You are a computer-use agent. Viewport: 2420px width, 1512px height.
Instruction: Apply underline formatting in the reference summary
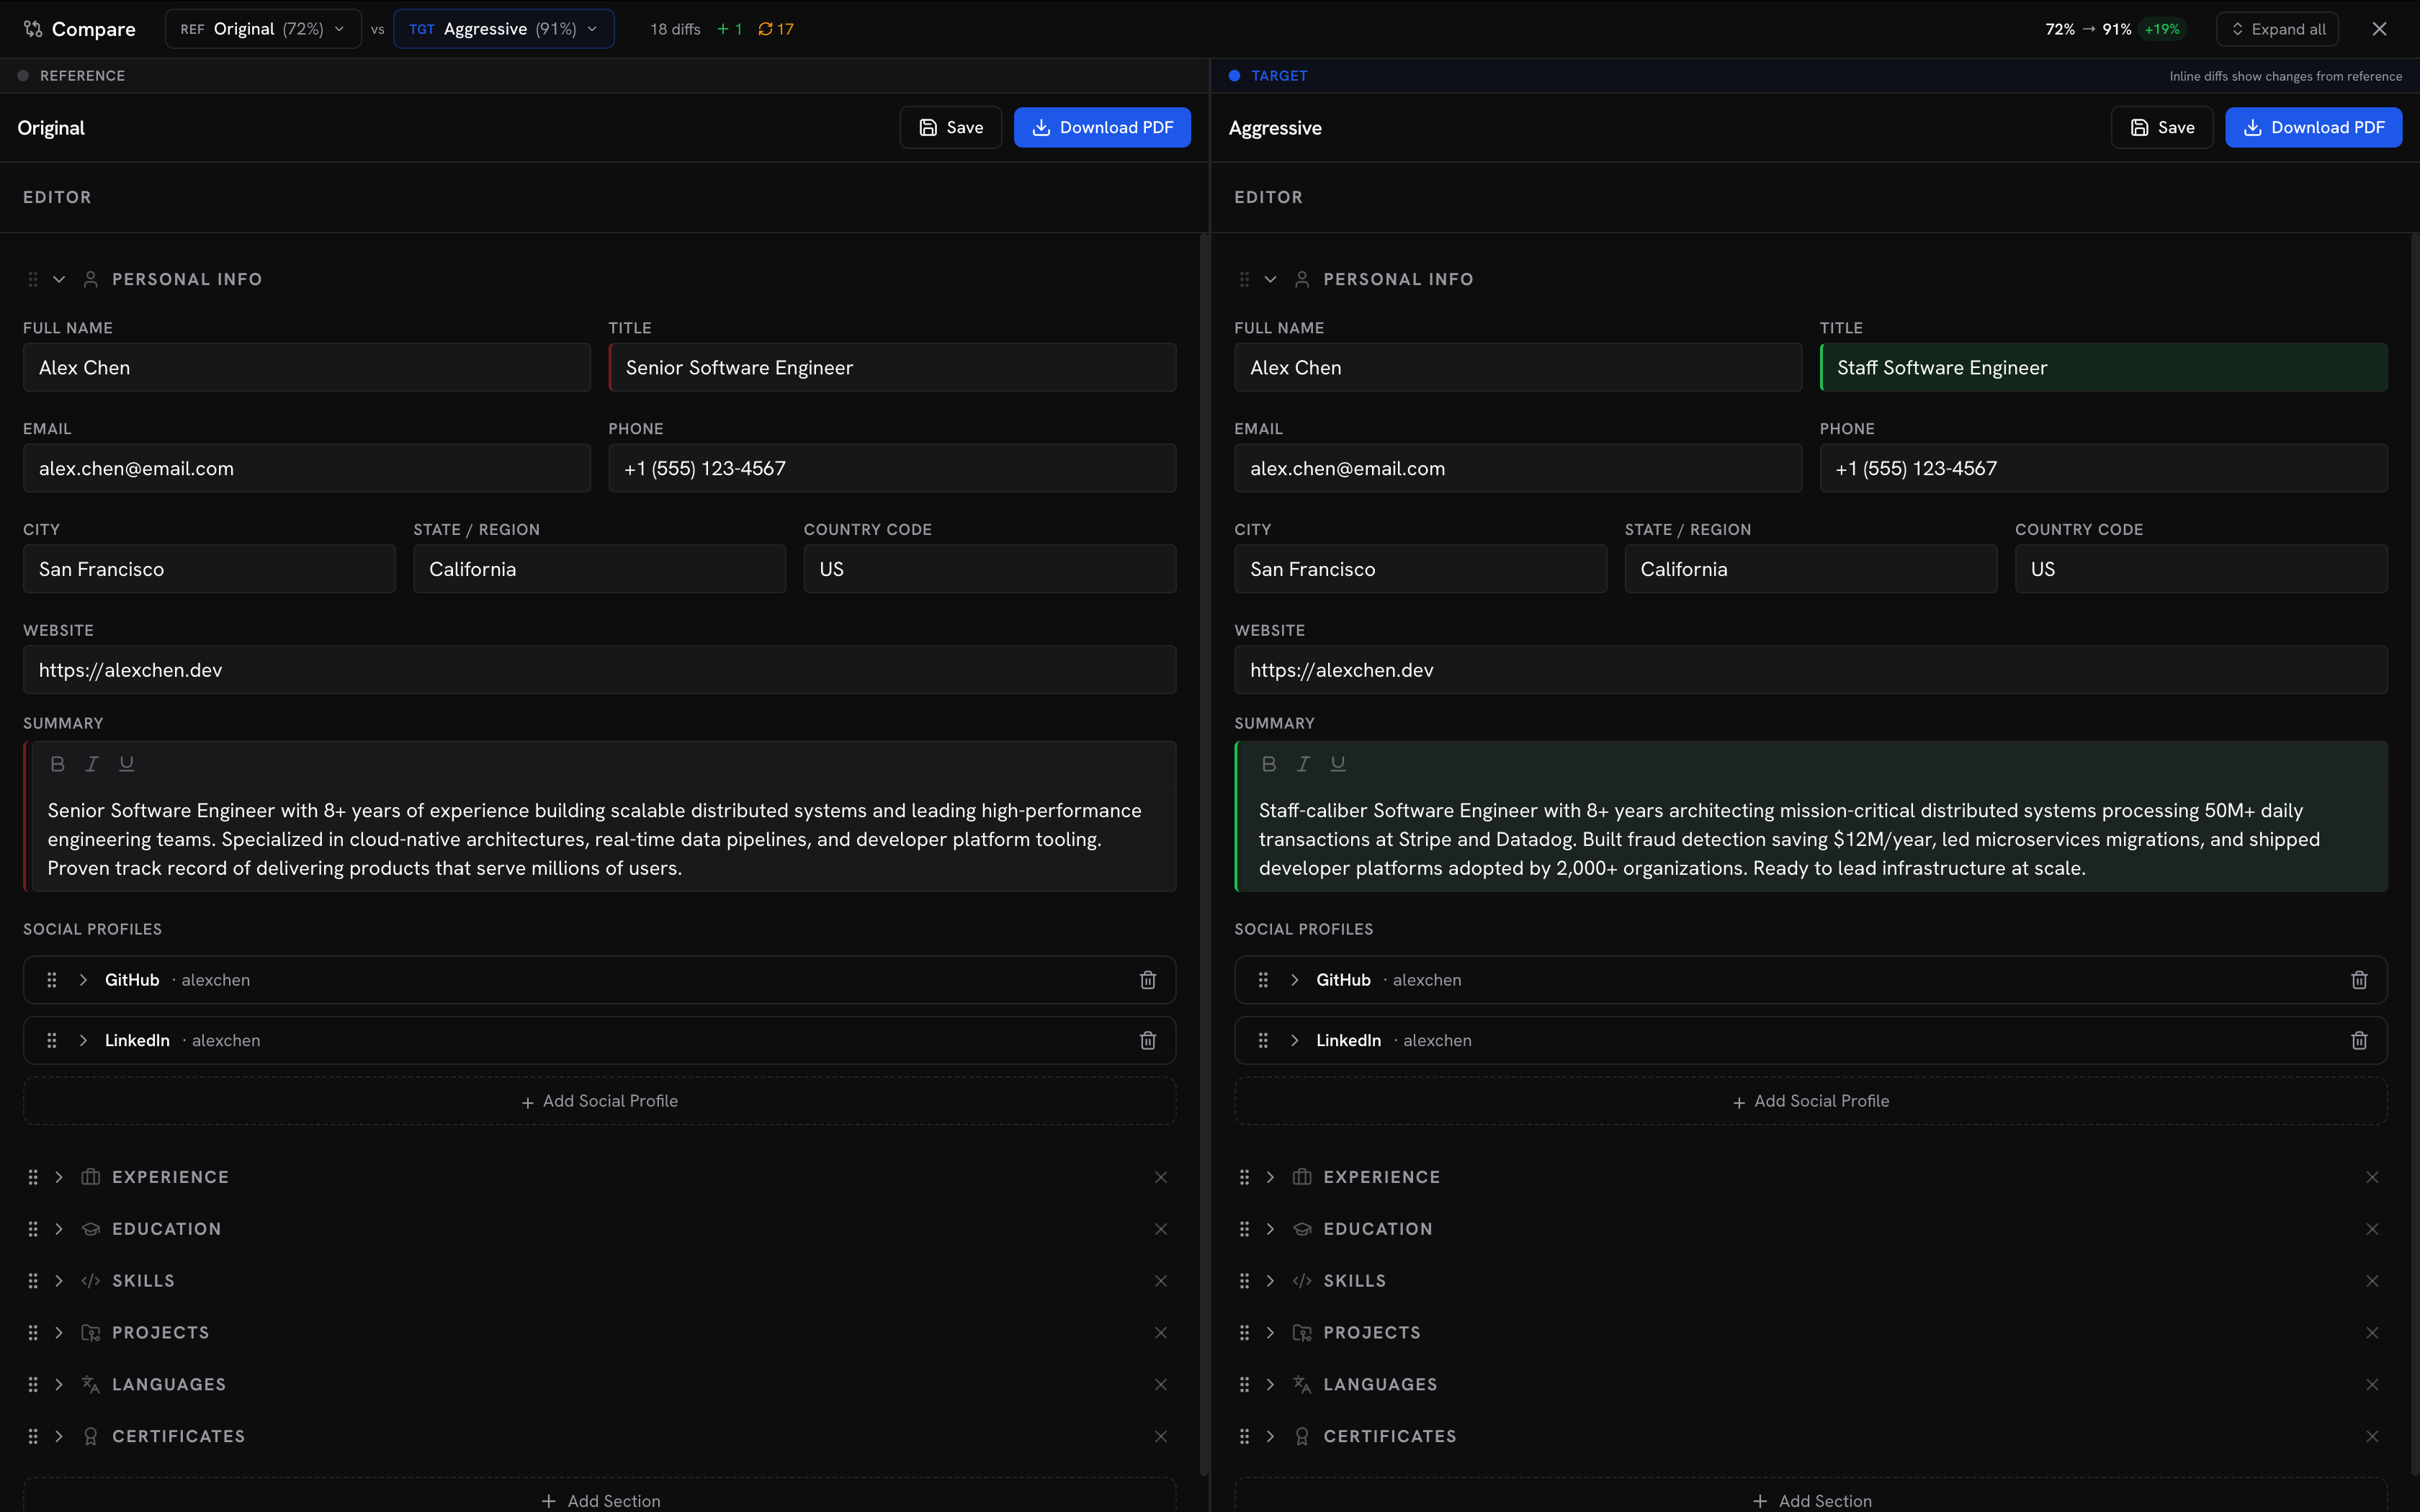pos(126,763)
